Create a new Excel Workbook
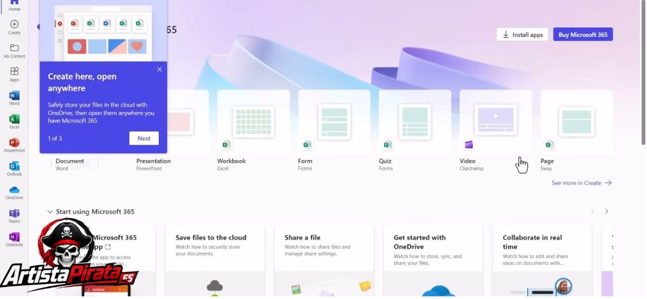647x299 pixels. [253, 130]
